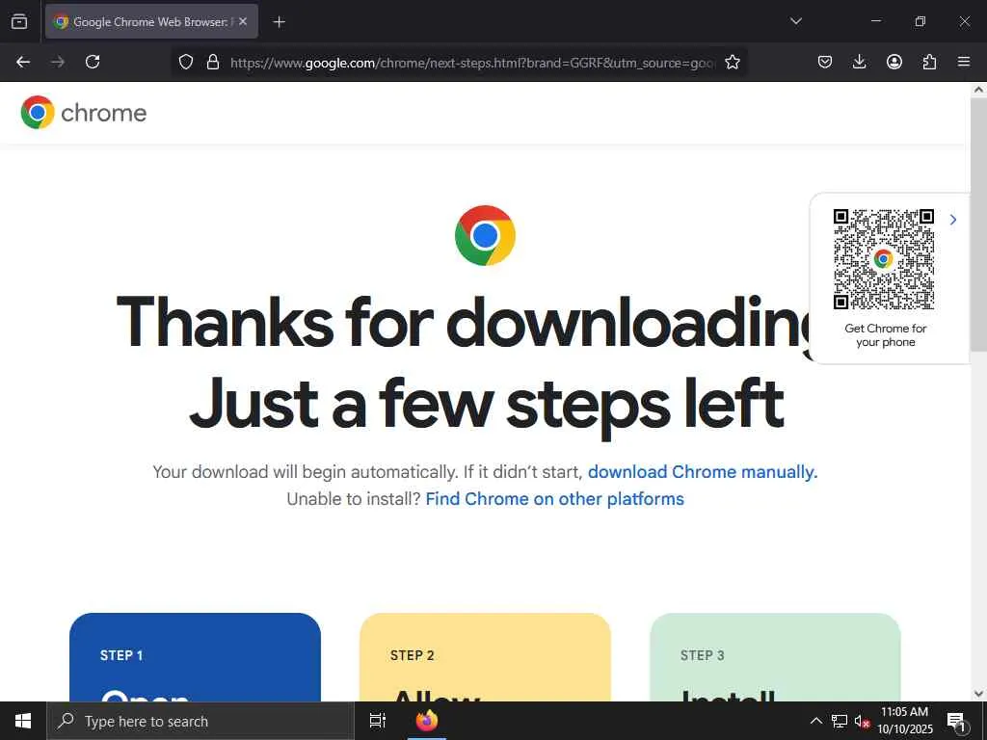987x740 pixels.
Task: Click the Firefox taskbar icon
Action: click(x=427, y=721)
